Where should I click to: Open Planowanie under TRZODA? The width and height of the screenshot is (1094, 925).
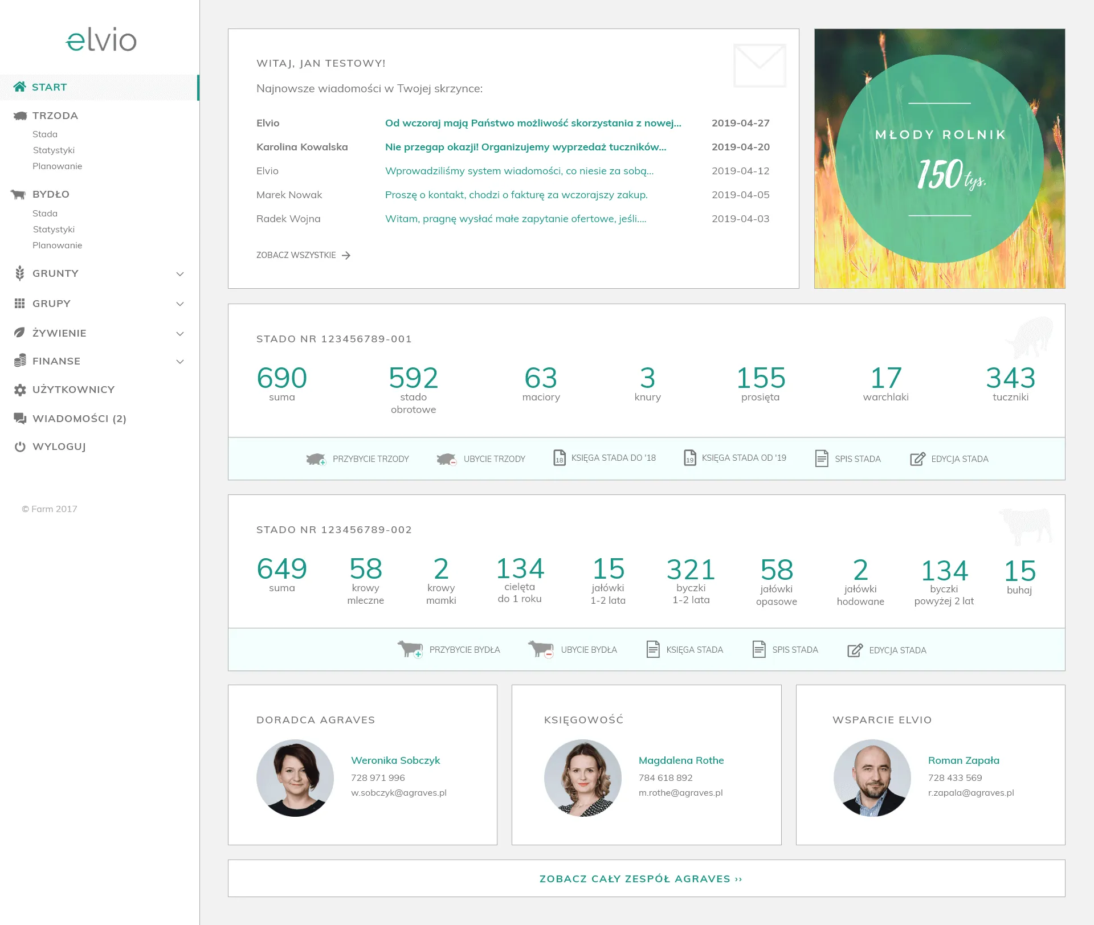57,166
